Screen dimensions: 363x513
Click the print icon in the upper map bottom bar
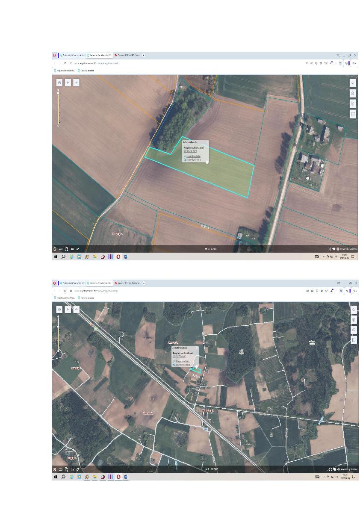pos(55,248)
